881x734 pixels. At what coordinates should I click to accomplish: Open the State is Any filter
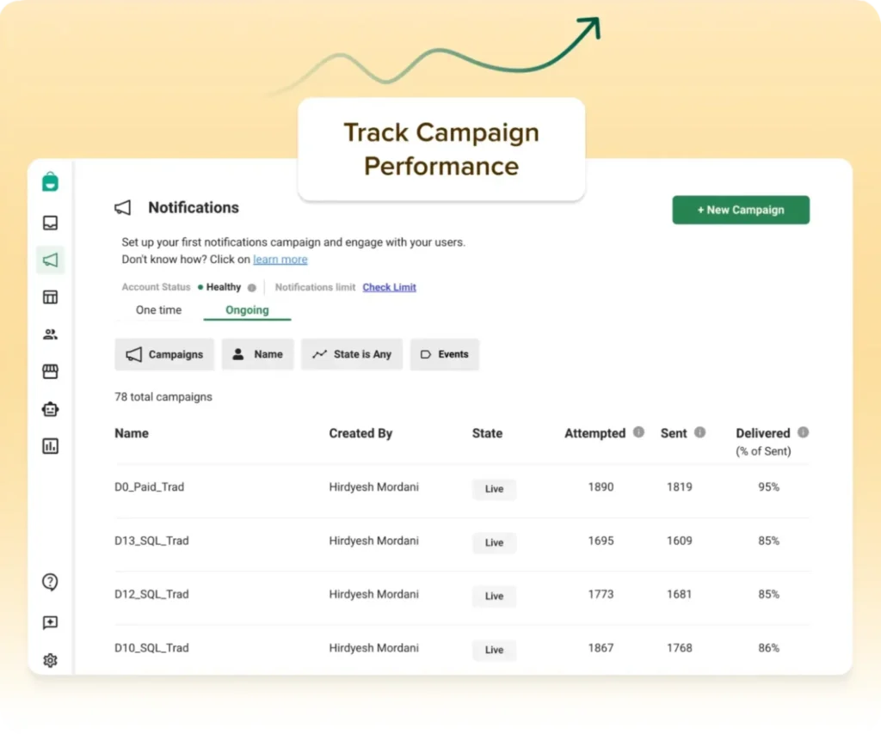(x=351, y=354)
